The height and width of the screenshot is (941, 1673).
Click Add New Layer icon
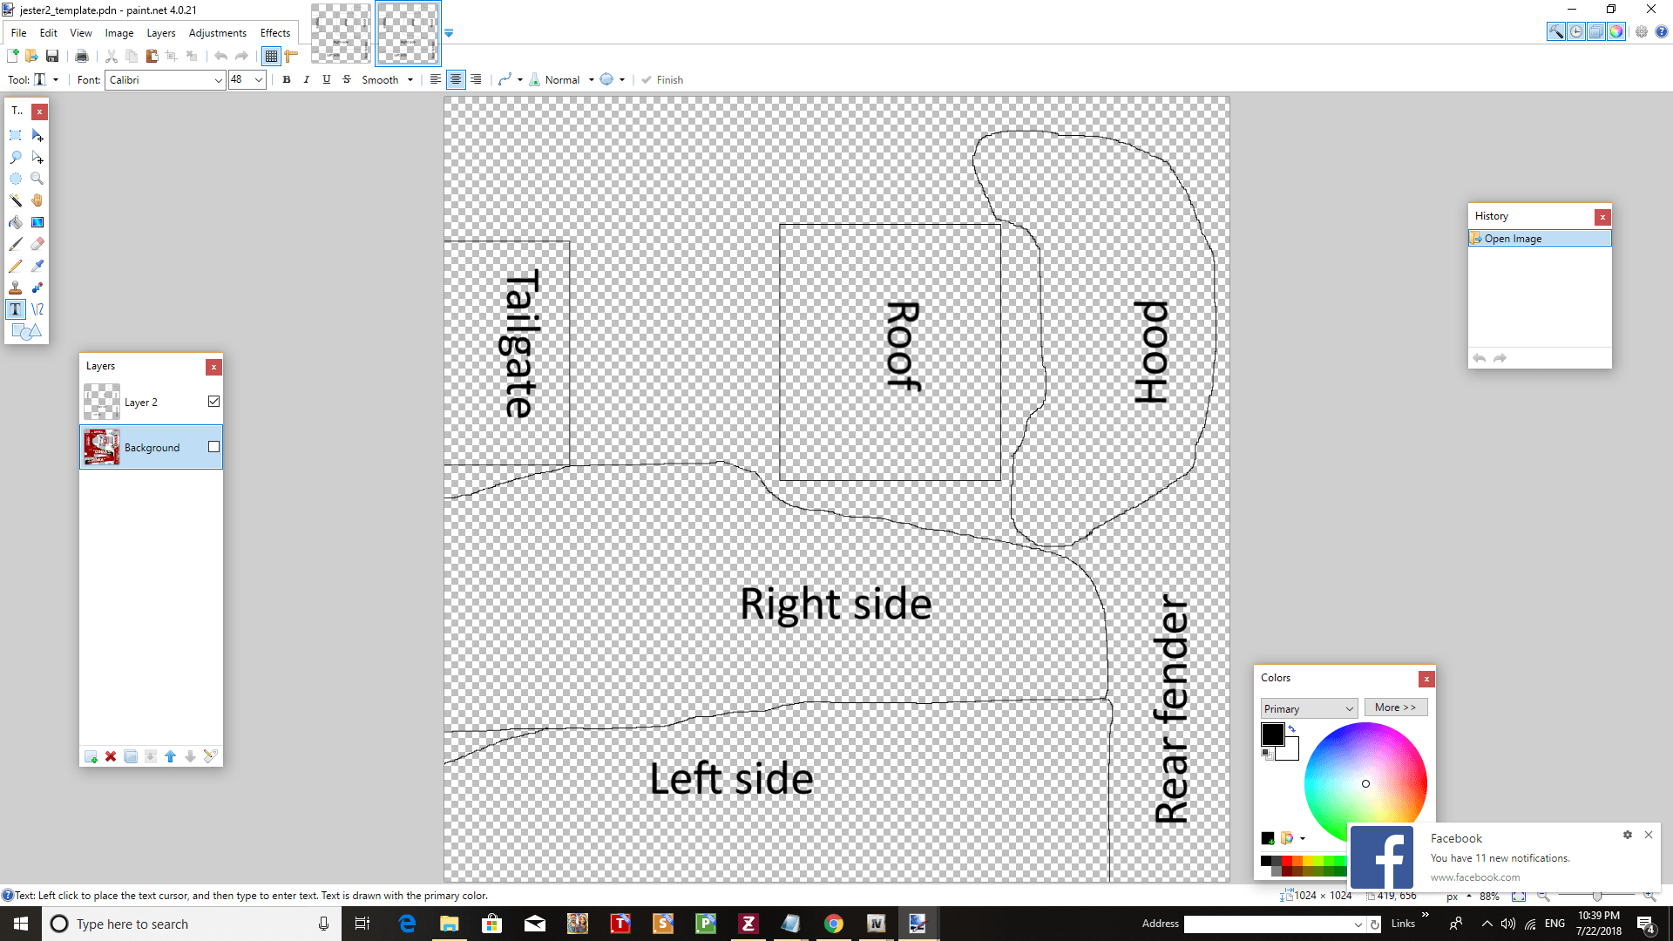(x=91, y=756)
